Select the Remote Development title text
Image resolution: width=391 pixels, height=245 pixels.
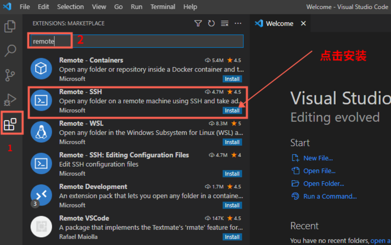[93, 187]
